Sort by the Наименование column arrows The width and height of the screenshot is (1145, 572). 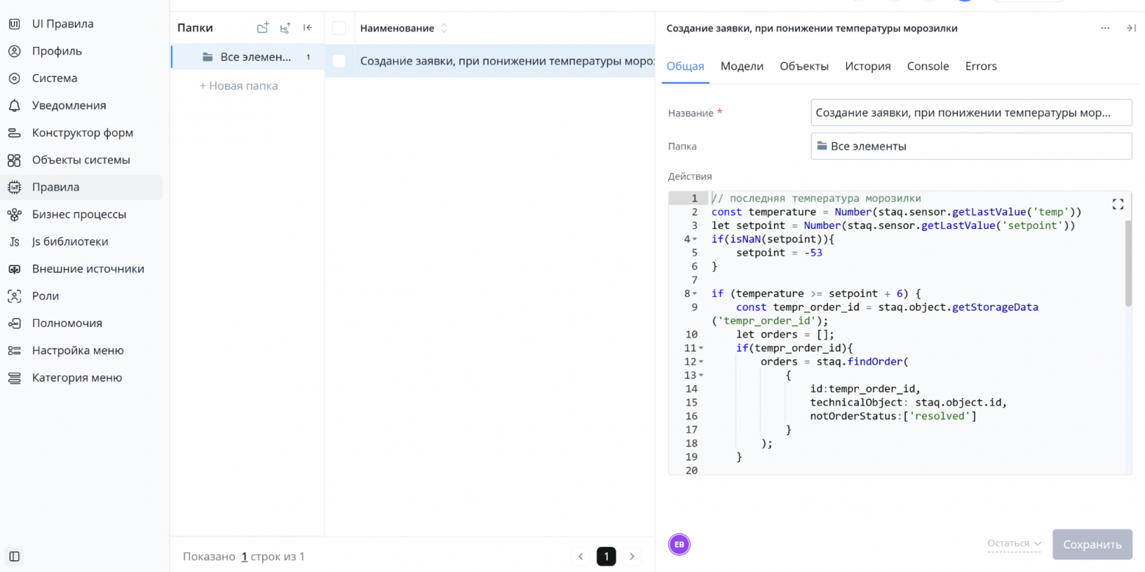[x=443, y=29]
